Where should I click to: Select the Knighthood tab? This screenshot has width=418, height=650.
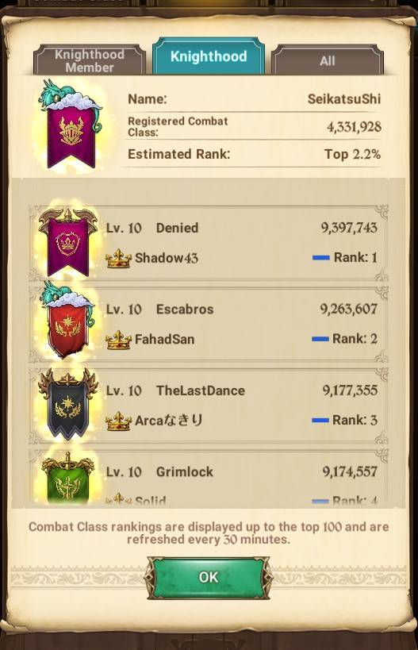(x=209, y=56)
